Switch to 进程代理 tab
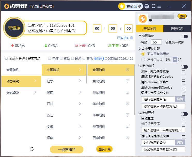The width and height of the screenshot is (192, 157). tap(177, 29)
